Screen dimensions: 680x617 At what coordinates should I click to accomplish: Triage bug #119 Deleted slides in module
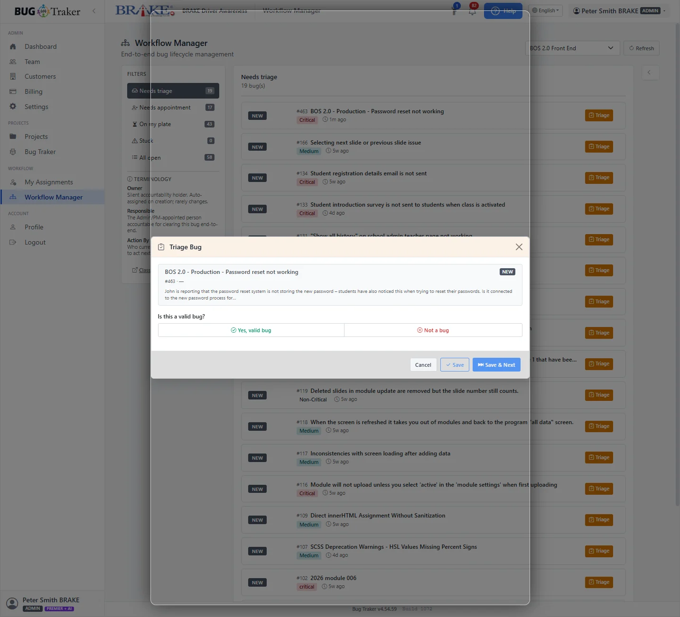[x=599, y=395]
